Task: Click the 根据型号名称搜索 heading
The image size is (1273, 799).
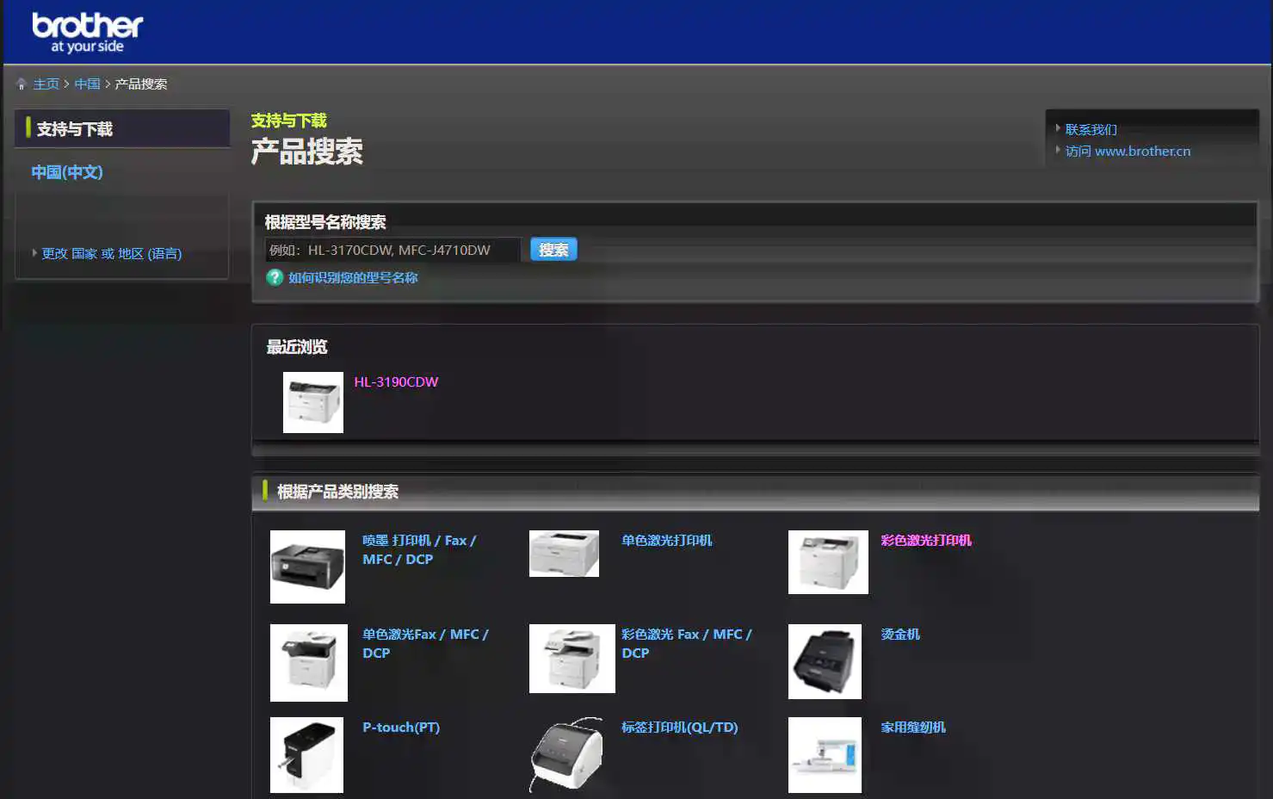Action: click(325, 222)
